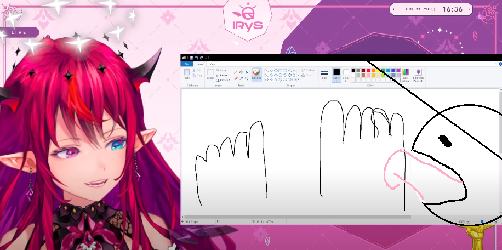The width and height of the screenshot is (502, 250).
Task: Open the Select tool dropdown
Action: click(x=210, y=81)
